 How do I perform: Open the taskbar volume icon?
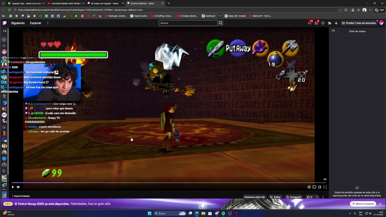tap(370, 213)
